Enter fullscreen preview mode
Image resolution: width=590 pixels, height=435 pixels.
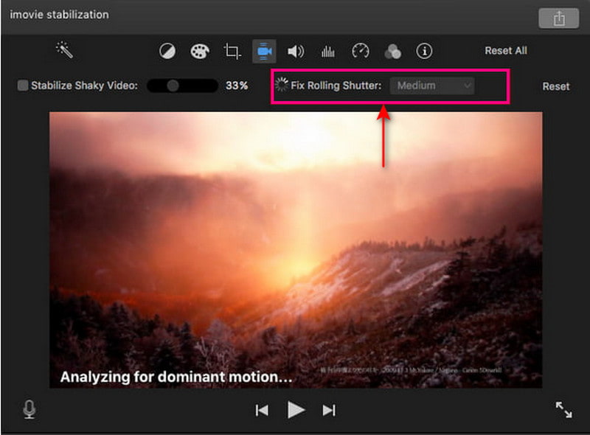point(563,410)
